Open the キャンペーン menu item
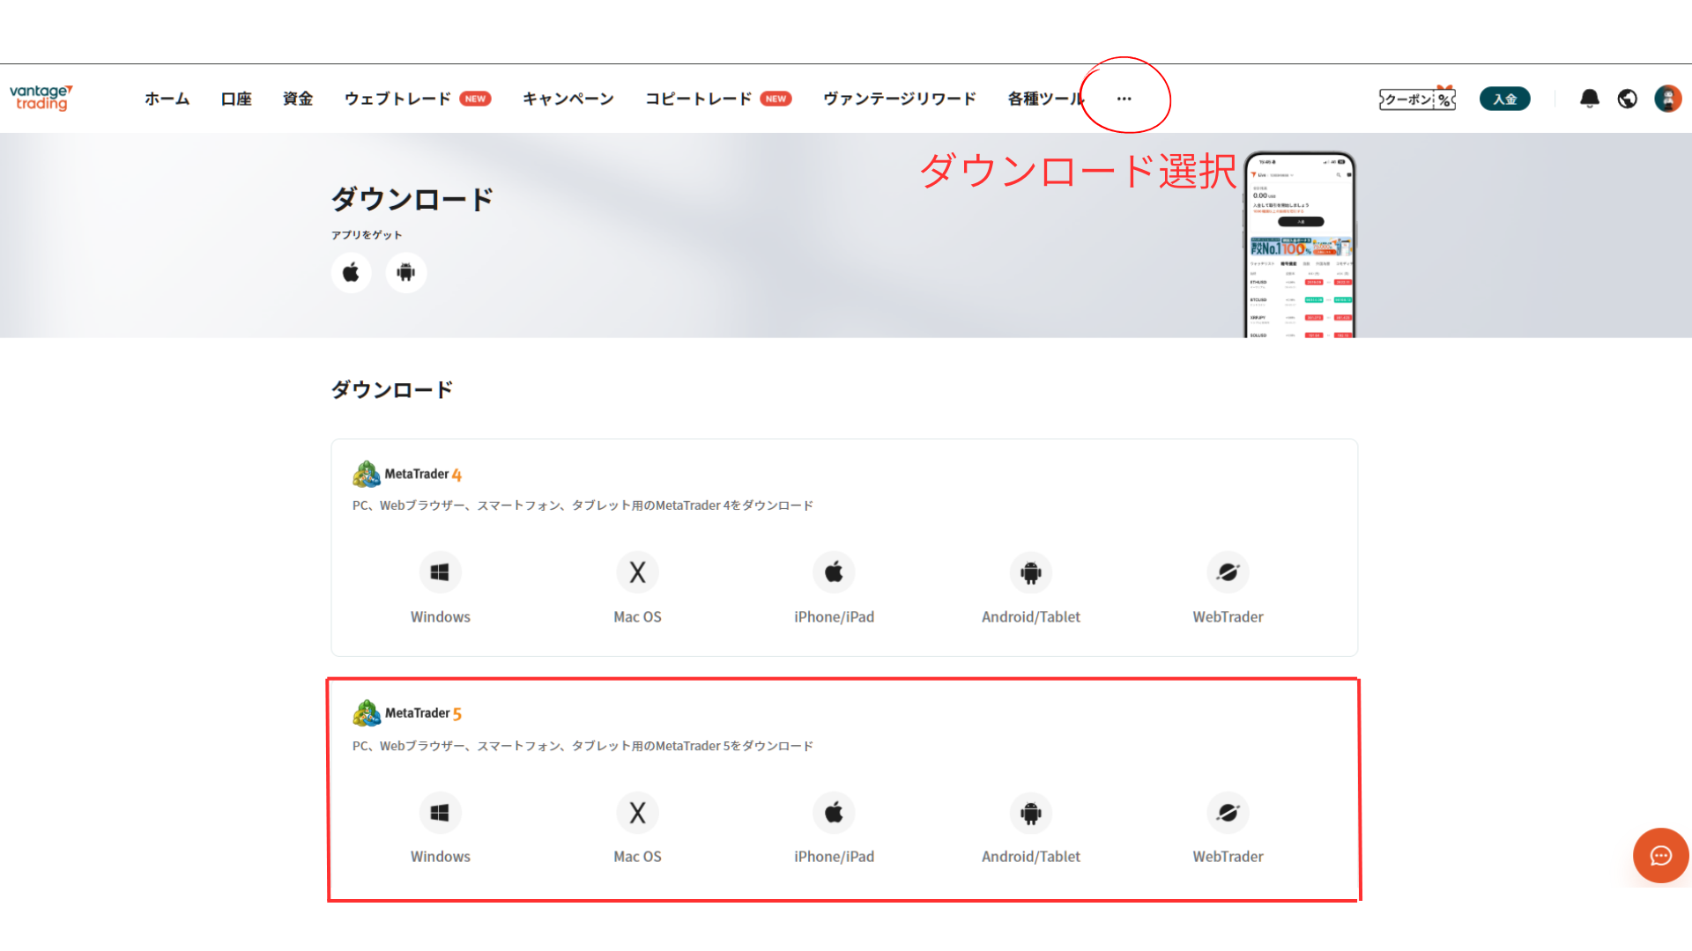The width and height of the screenshot is (1692, 951). (x=568, y=99)
